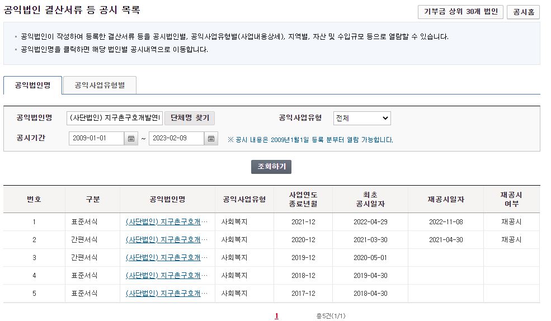Click the 사업연도 종료년월 column header

tap(303, 199)
